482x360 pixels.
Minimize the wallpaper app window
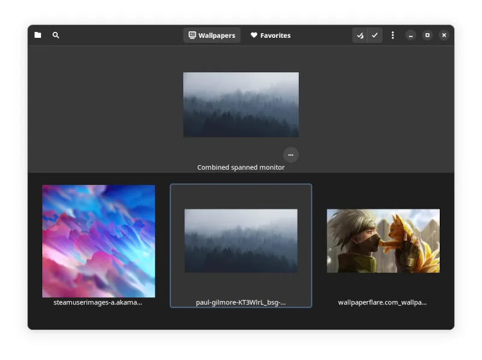(411, 36)
